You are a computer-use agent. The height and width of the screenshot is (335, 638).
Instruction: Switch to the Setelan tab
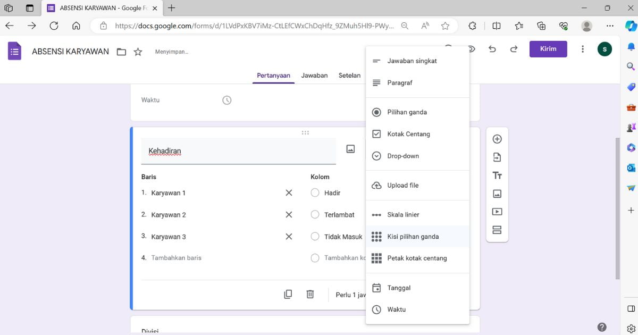[x=349, y=76]
